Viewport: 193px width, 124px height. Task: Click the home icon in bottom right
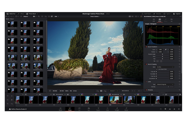pyautogui.click(x=174, y=109)
